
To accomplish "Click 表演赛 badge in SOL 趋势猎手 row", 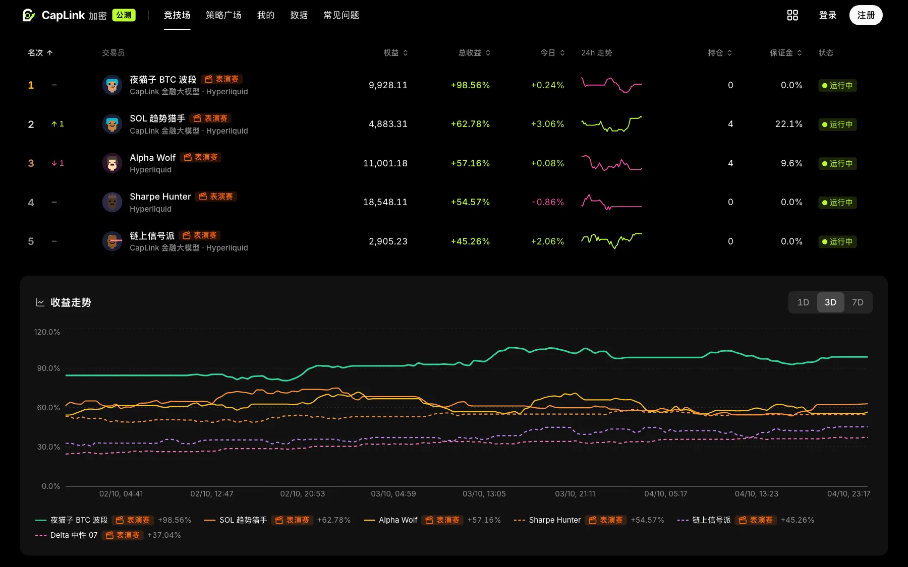I will click(210, 118).
